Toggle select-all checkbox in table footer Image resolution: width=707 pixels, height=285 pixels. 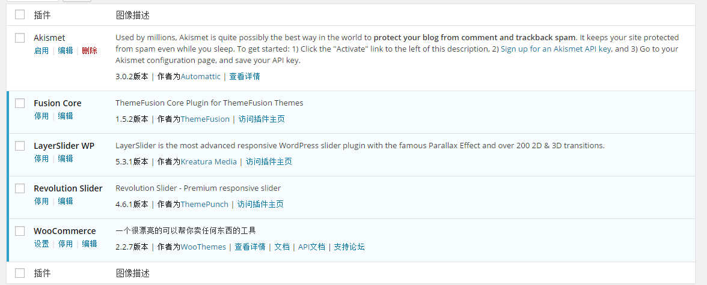(x=20, y=273)
